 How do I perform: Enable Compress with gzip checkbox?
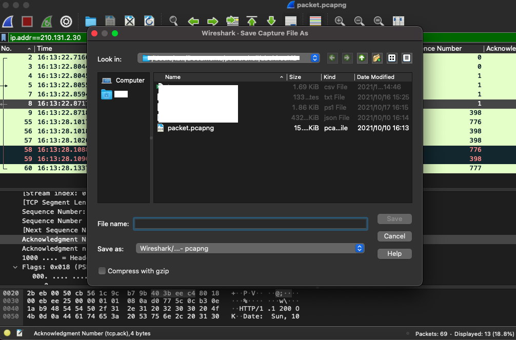tap(102, 271)
